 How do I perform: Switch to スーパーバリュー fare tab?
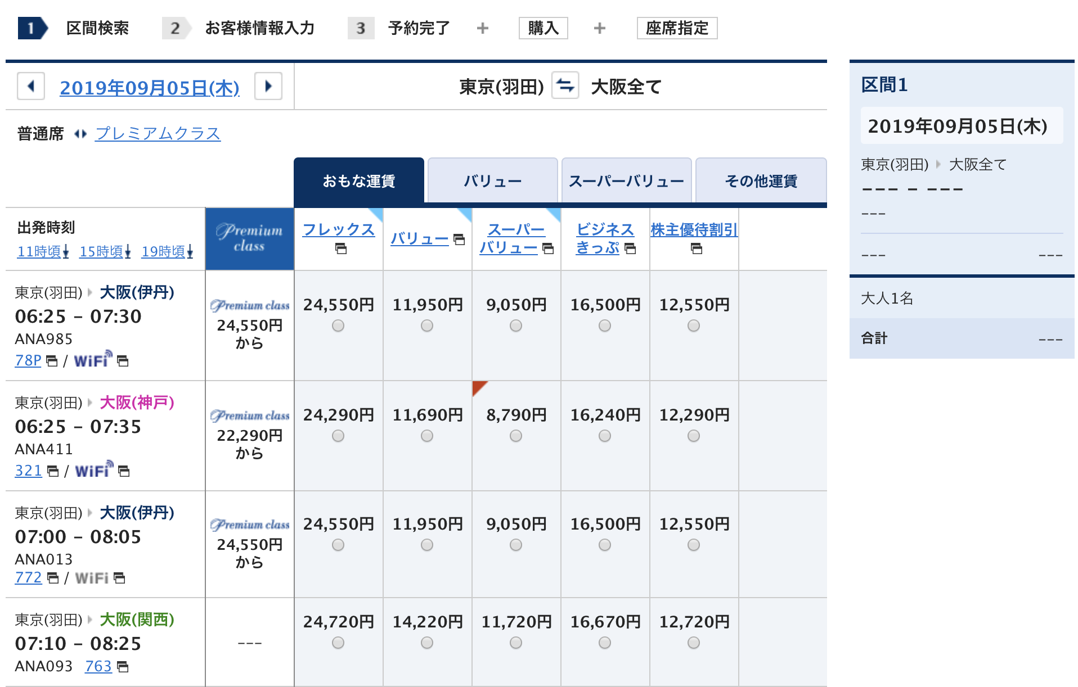pyautogui.click(x=627, y=181)
